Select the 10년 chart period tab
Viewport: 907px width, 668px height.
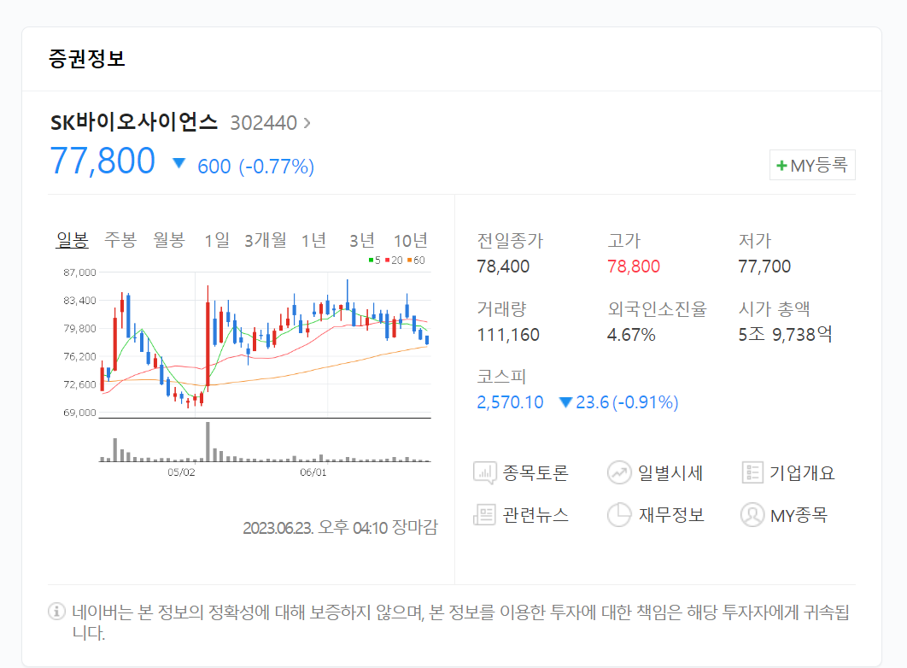pos(411,240)
